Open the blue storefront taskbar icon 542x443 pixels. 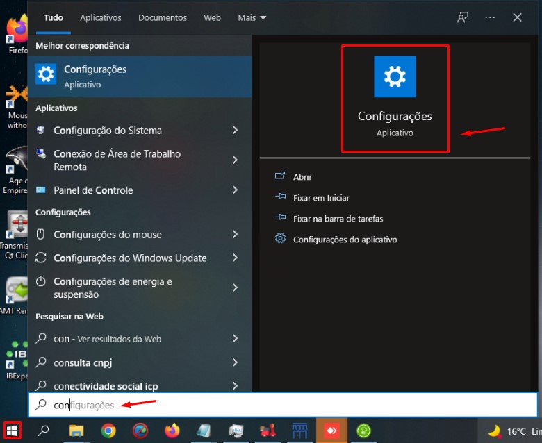(299, 431)
